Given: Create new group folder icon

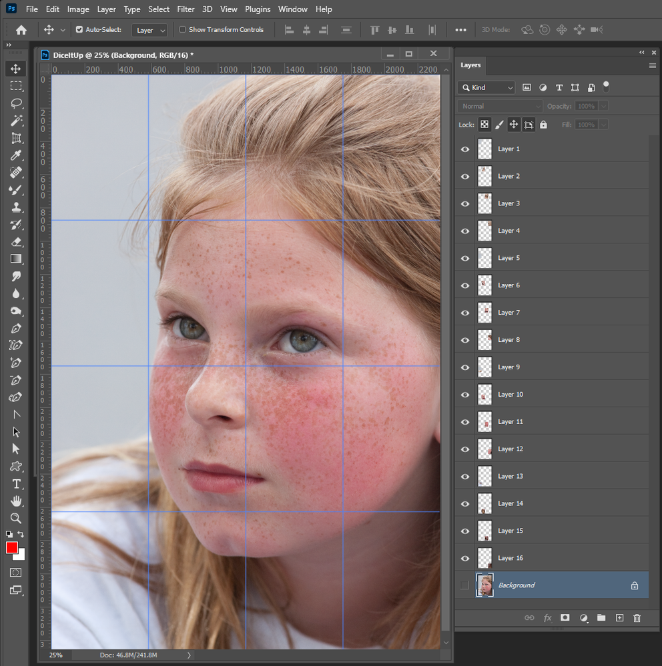Looking at the screenshot, I should click(601, 617).
